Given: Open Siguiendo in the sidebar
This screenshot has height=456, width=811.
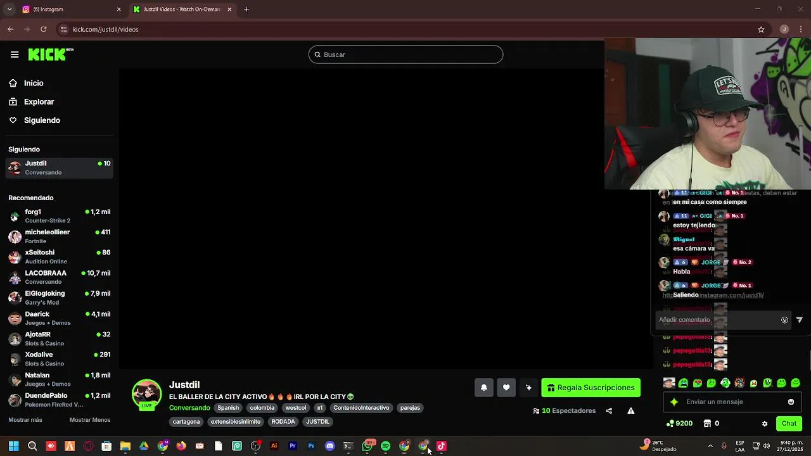Looking at the screenshot, I should click(x=42, y=120).
